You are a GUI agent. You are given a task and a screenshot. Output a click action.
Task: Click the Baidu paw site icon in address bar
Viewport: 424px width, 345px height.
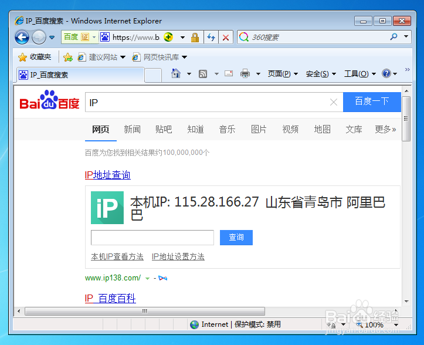pos(105,37)
